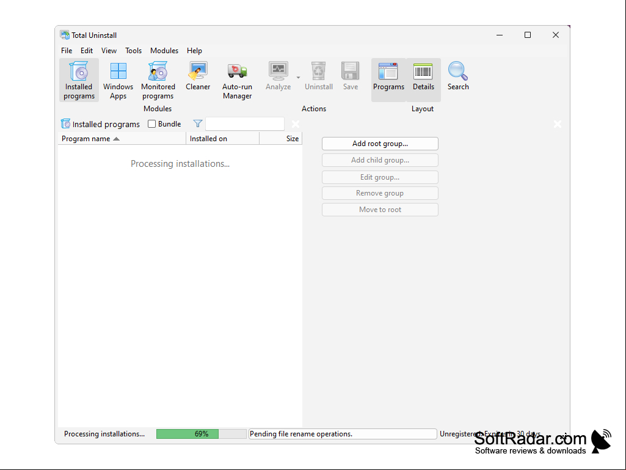Image resolution: width=626 pixels, height=470 pixels.
Task: Click the Add root group button
Action: click(380, 144)
